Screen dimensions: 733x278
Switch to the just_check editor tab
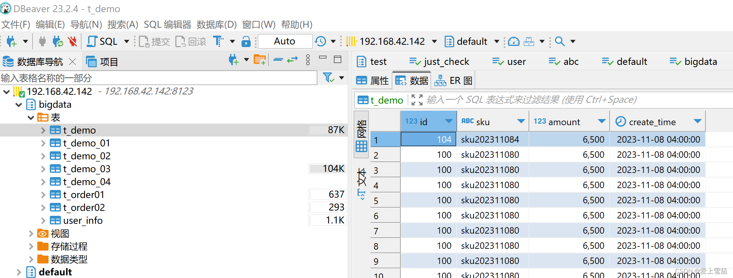pos(439,61)
